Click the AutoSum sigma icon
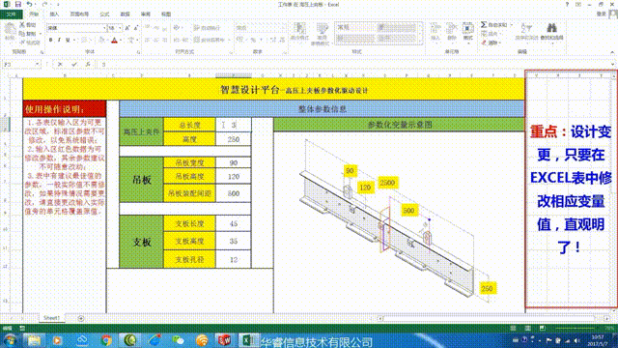 pyautogui.click(x=484, y=25)
